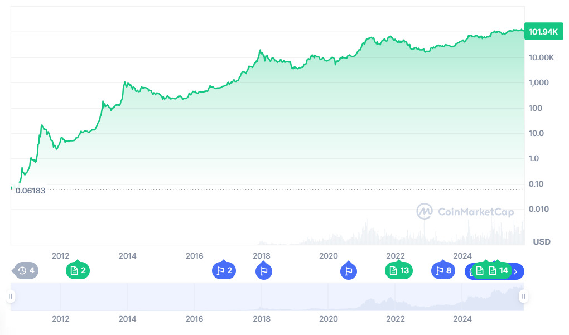Select the single blue flag marker near 2020
The height and width of the screenshot is (335, 569).
349,271
